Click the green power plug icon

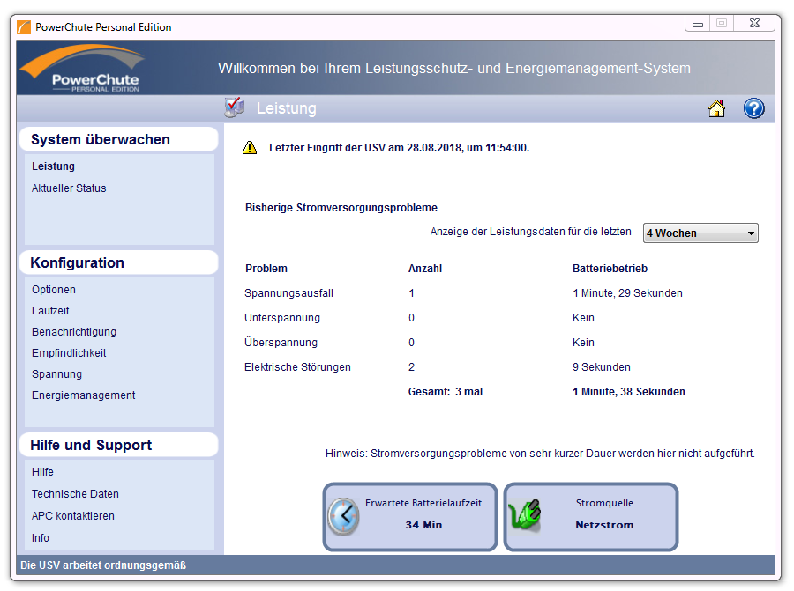(x=525, y=514)
